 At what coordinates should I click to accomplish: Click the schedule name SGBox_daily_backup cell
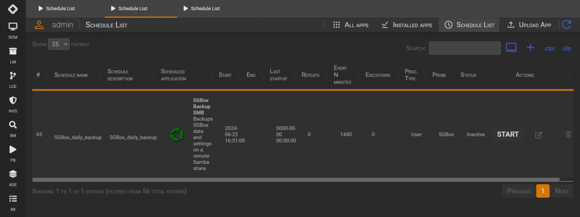[78, 137]
